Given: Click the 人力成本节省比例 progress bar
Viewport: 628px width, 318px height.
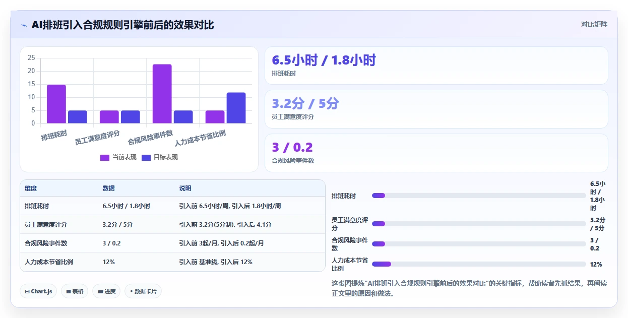Looking at the screenshot, I should 479,264.
